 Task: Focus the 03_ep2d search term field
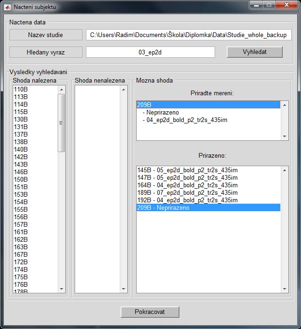(x=150, y=52)
